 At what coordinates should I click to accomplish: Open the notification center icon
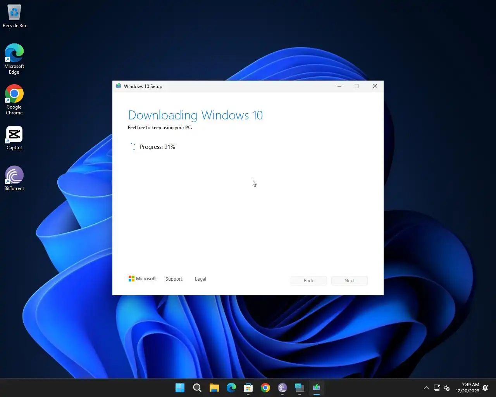(486, 388)
